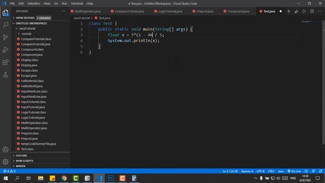This screenshot has width=325, height=183.
Task: Click the editor vertical scrollbar
Action: click(323, 83)
